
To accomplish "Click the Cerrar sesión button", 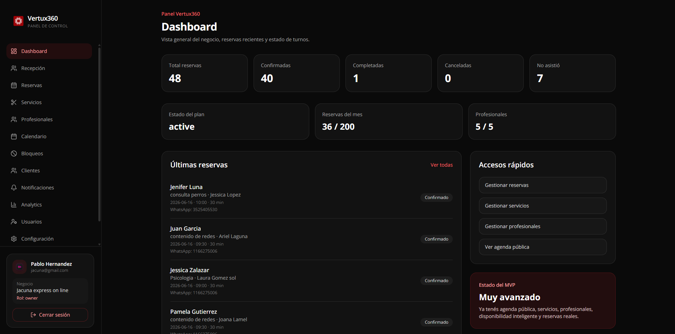I will pos(50,315).
